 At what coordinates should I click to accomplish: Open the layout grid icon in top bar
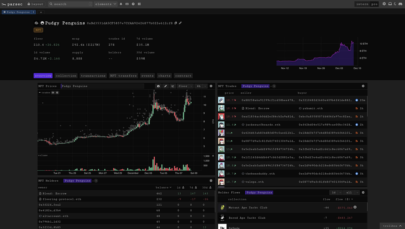[x=139, y=4]
